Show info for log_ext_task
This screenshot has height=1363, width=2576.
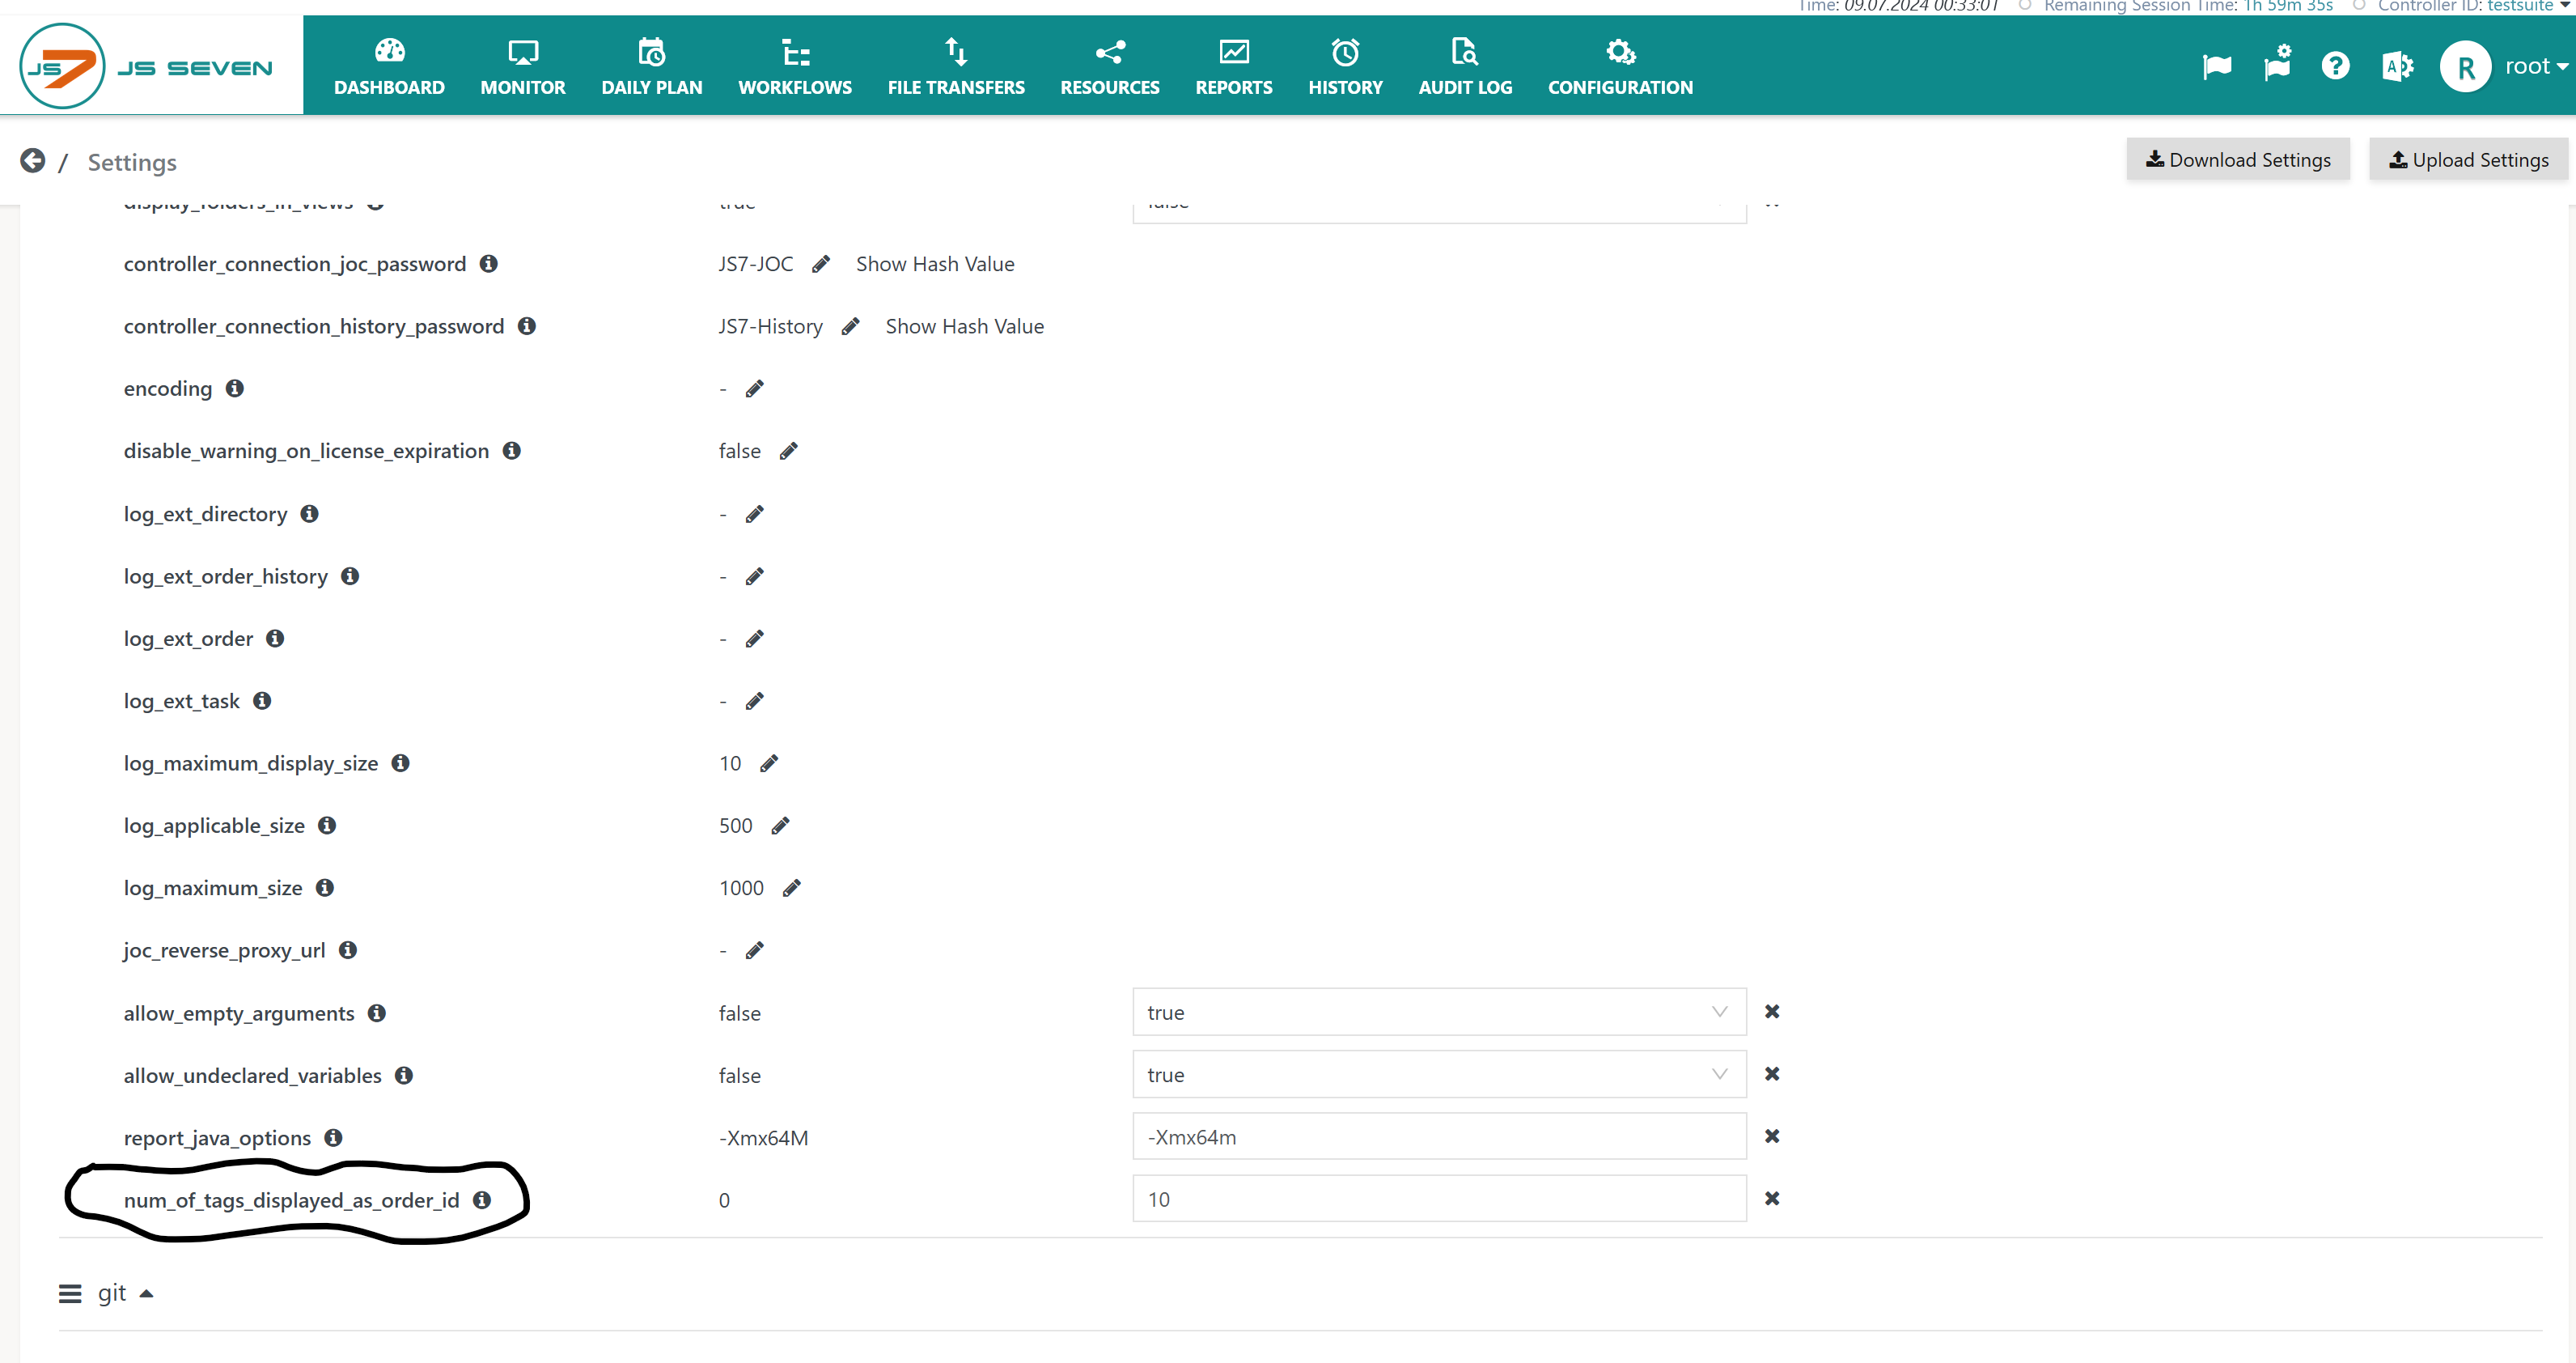(x=261, y=700)
